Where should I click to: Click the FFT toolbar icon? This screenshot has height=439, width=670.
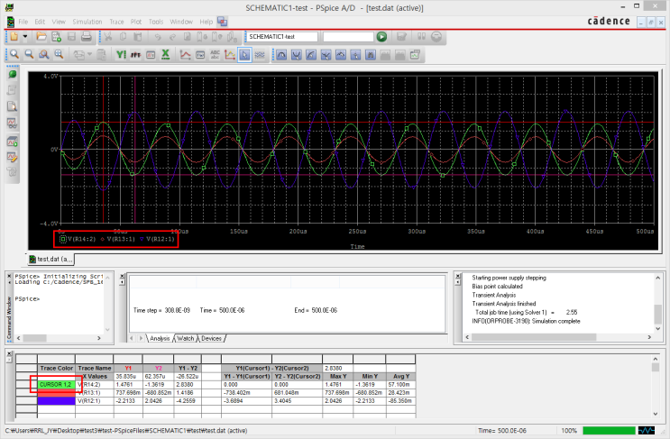tap(135, 55)
